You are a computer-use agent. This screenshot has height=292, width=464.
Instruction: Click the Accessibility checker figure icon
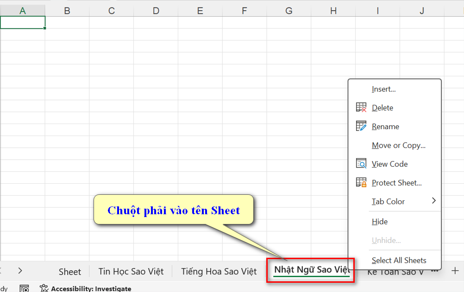point(44,288)
